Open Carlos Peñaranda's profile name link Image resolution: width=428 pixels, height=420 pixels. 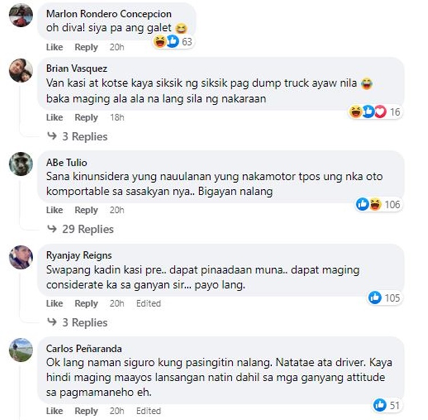(84, 349)
